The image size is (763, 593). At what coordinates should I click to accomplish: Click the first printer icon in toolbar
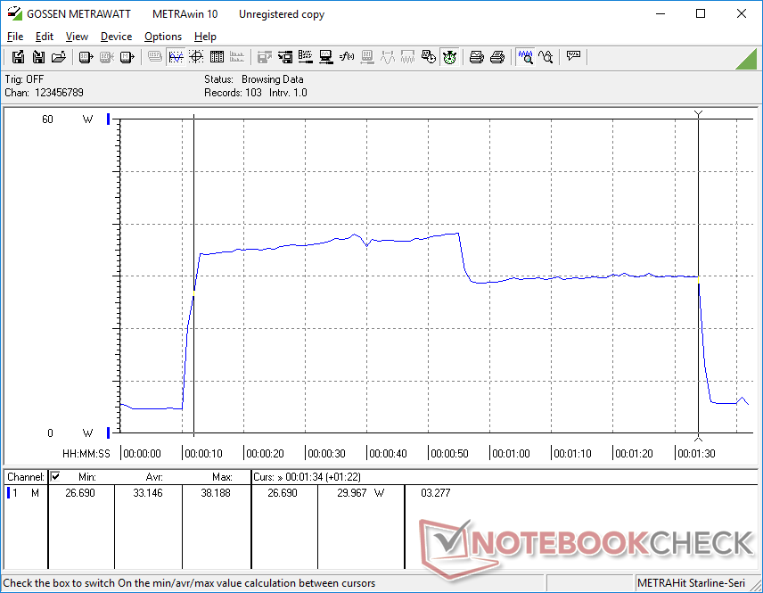click(477, 57)
